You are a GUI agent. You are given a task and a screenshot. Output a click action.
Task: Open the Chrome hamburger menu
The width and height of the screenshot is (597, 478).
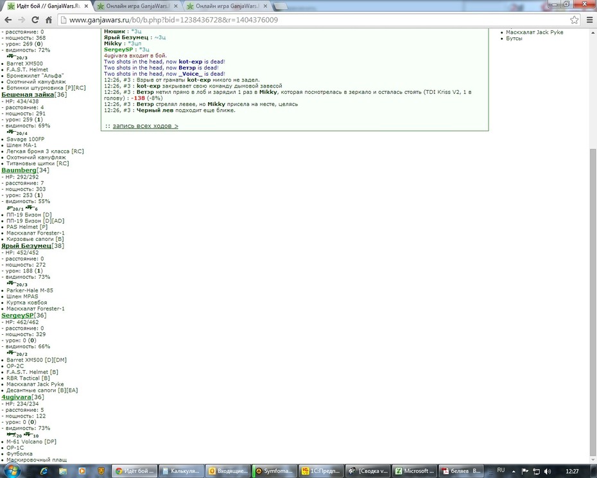point(589,20)
